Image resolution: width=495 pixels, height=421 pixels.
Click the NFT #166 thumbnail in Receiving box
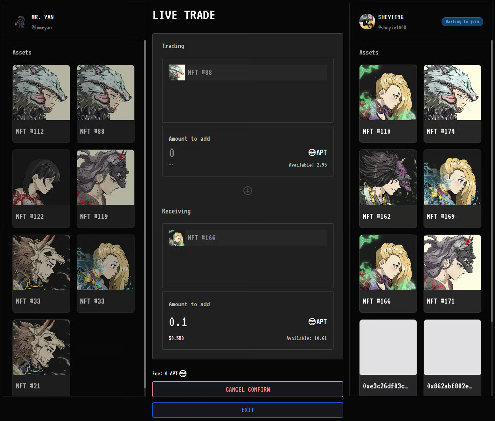coord(177,238)
